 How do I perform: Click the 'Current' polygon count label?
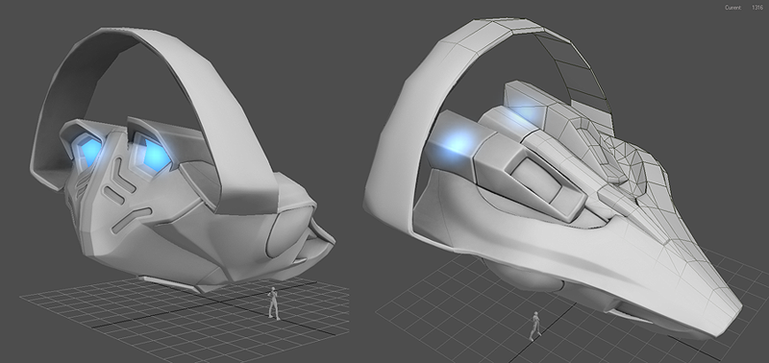point(732,8)
